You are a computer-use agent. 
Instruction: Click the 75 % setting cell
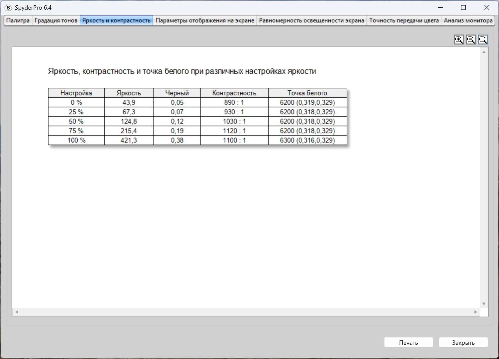(76, 131)
